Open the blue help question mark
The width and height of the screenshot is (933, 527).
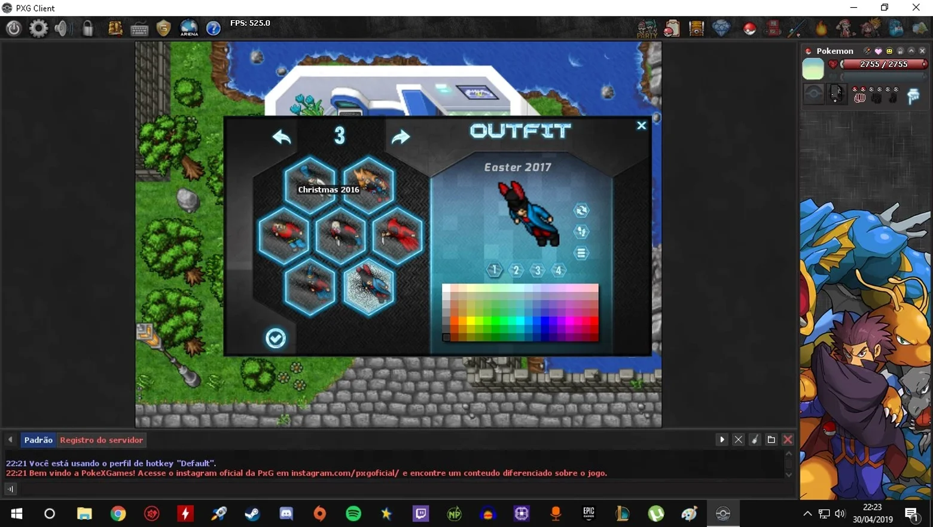(x=214, y=28)
